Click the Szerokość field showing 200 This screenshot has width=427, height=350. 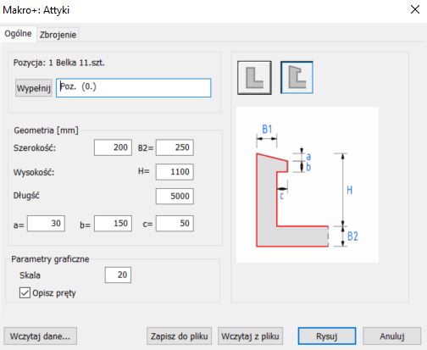pos(113,147)
